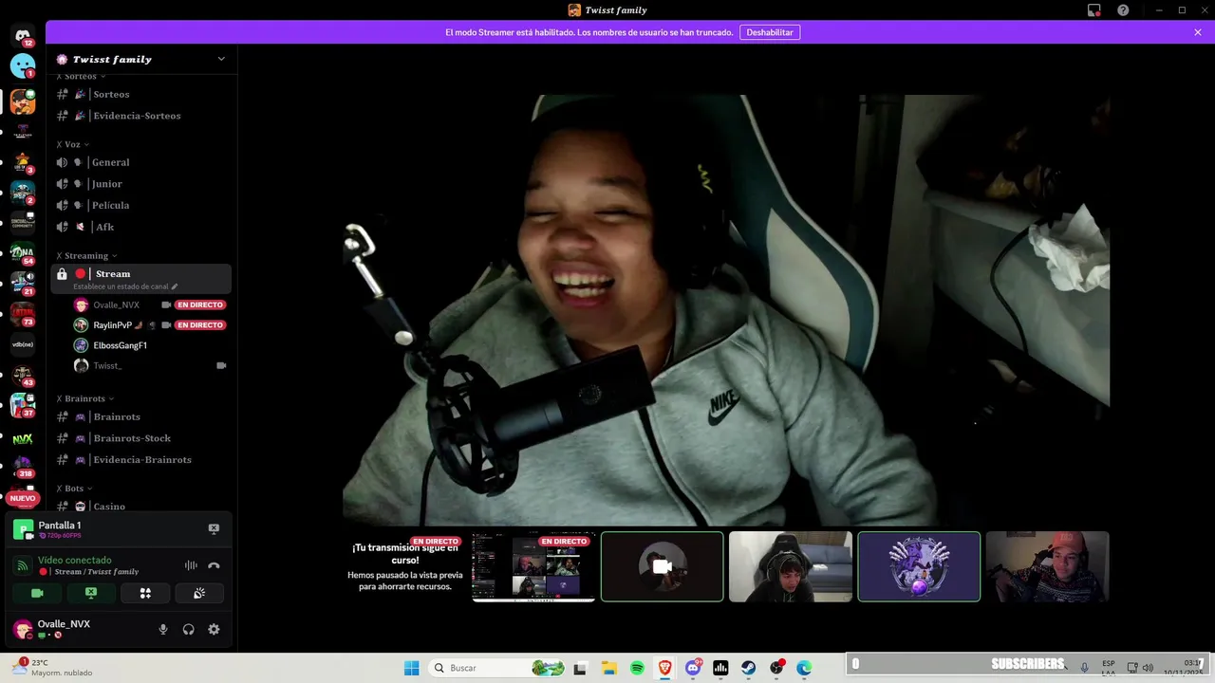Open the NUEVO unread indicator
This screenshot has width=1215, height=683.
coord(23,498)
